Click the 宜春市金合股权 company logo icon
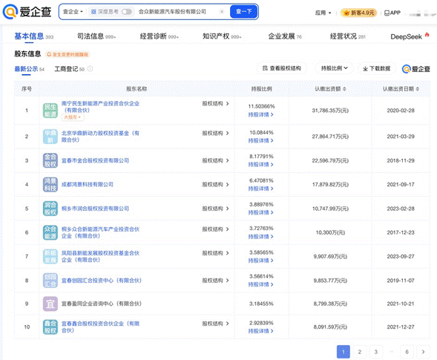 [x=50, y=160]
